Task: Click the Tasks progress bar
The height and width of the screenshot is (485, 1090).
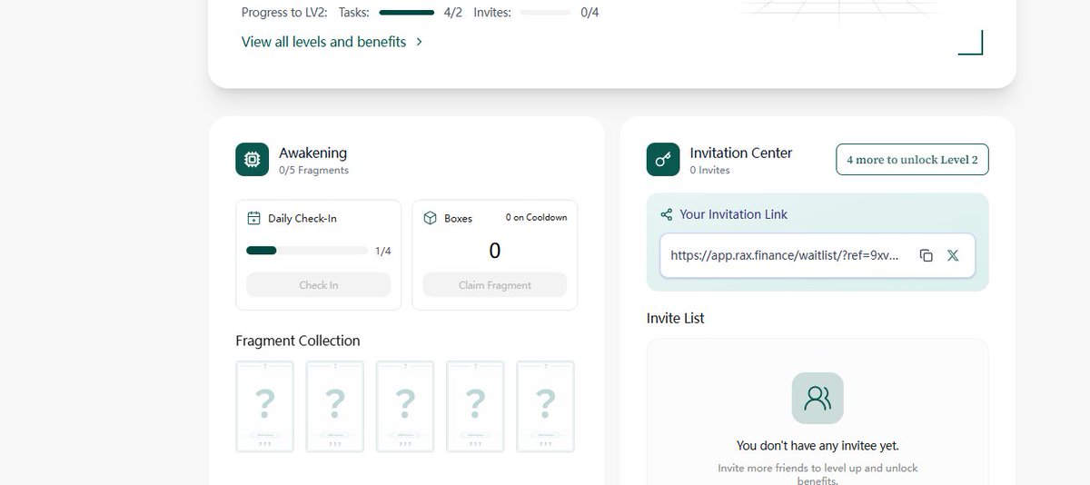Action: pos(407,13)
